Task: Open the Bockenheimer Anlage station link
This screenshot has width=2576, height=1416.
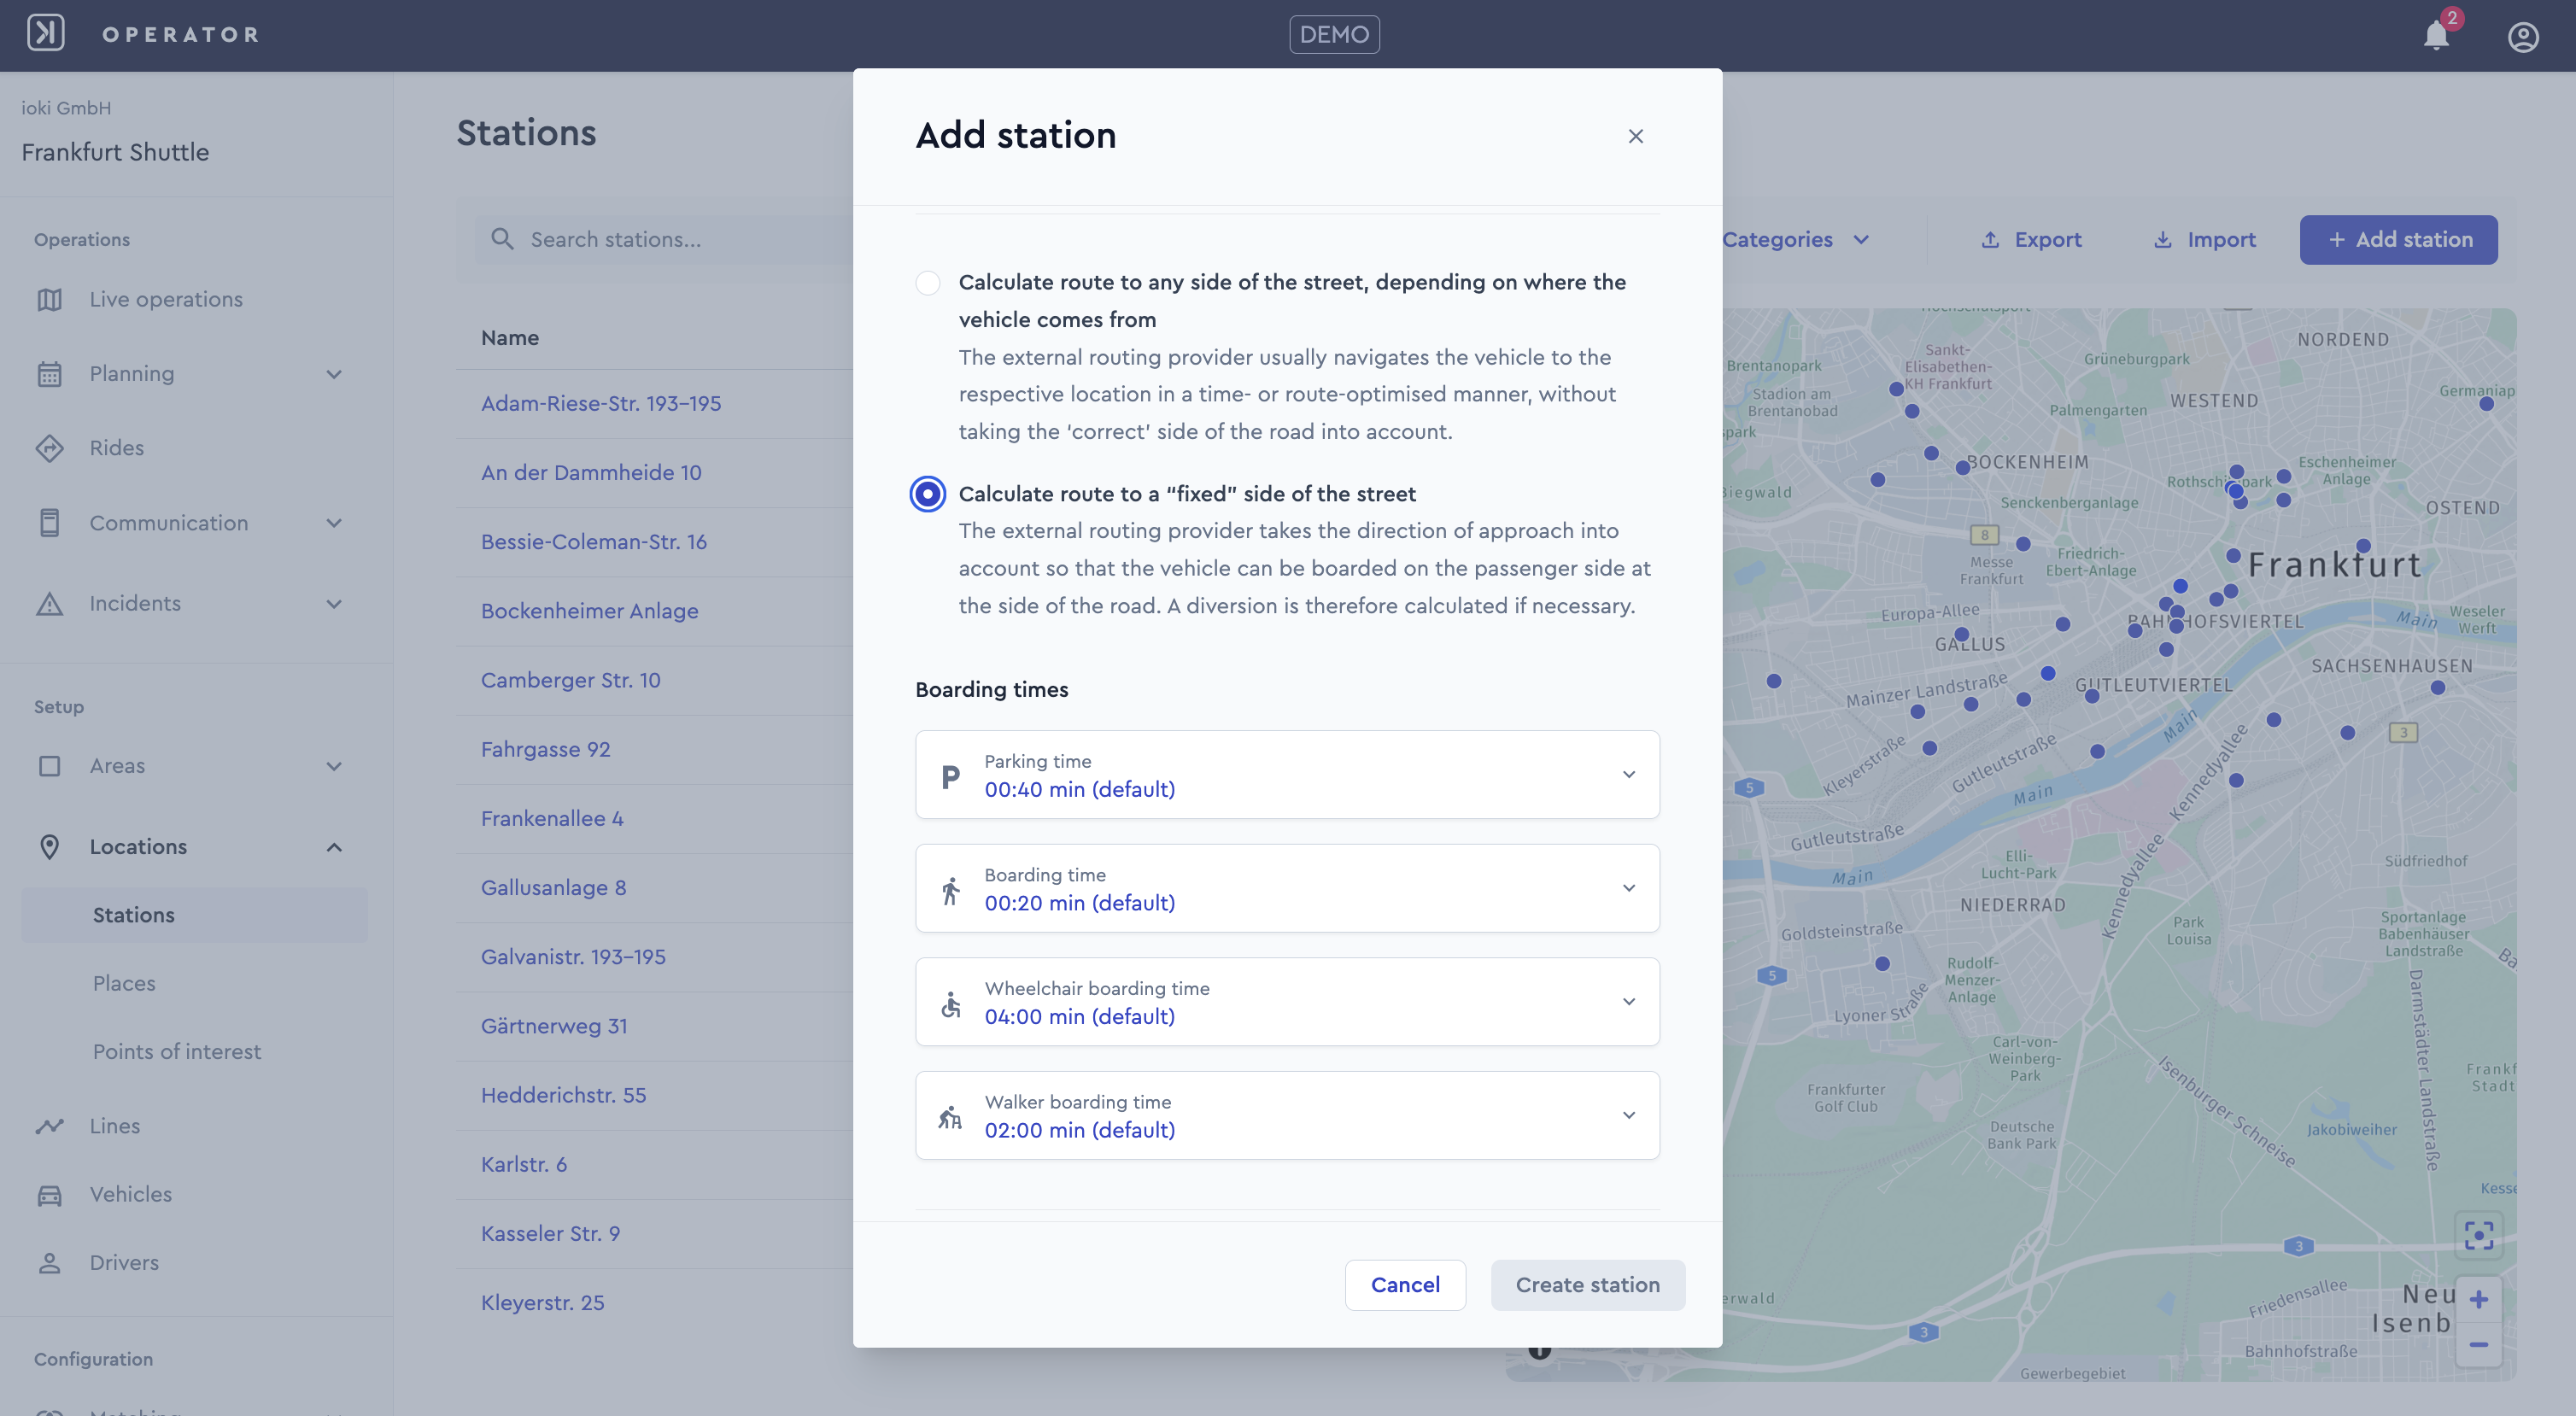Action: [x=590, y=611]
